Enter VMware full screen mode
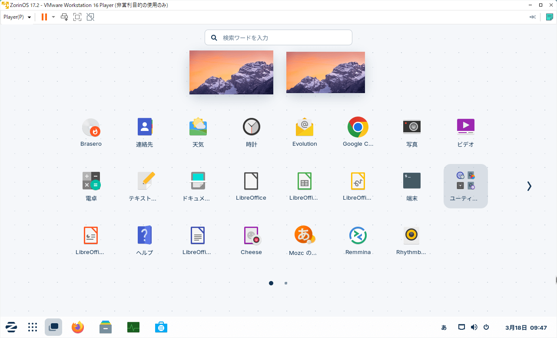 (77, 17)
